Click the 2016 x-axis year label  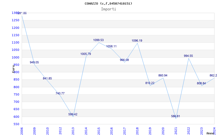[x=112, y=131]
